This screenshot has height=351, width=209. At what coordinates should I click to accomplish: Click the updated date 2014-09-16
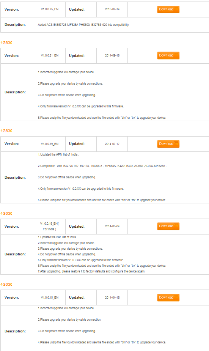coord(112,55)
